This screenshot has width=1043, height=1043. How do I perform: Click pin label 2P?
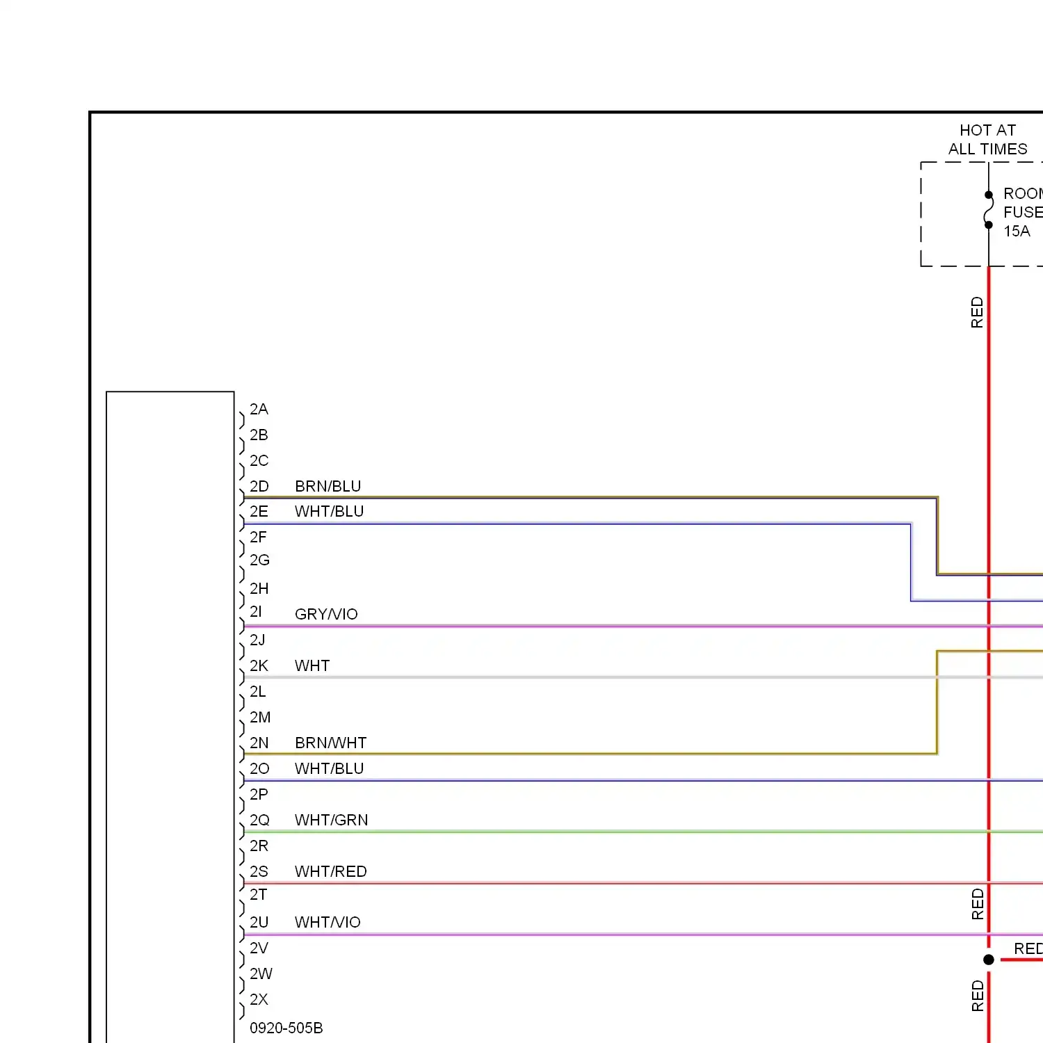pyautogui.click(x=259, y=794)
